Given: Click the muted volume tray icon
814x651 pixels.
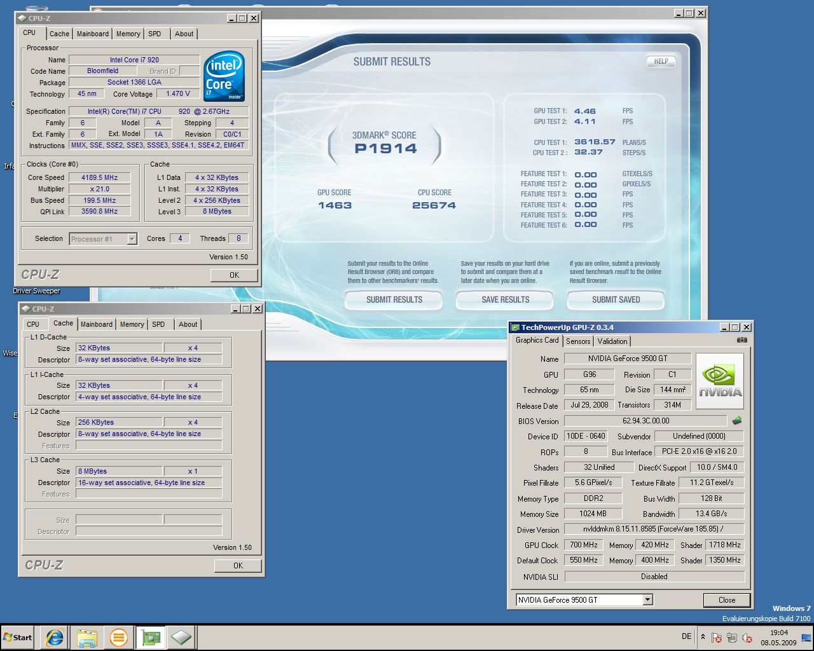Looking at the screenshot, I should click(747, 637).
